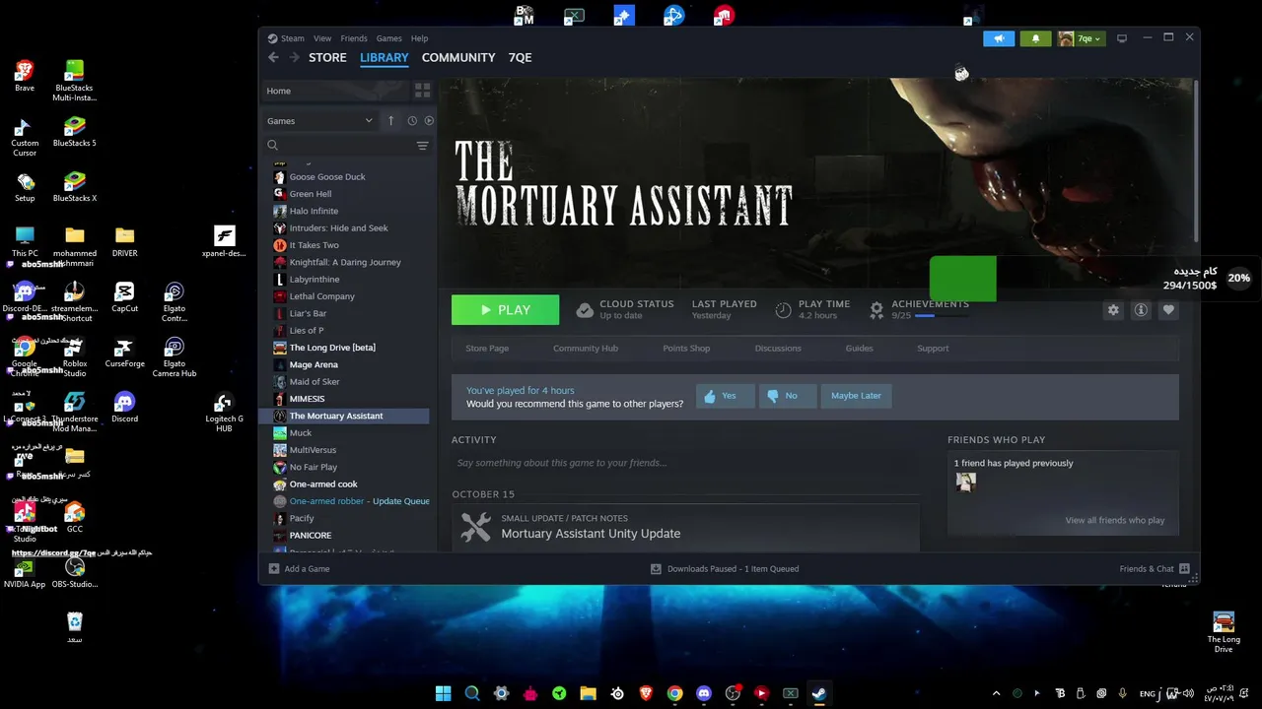Open the Friends menu

pyautogui.click(x=354, y=38)
